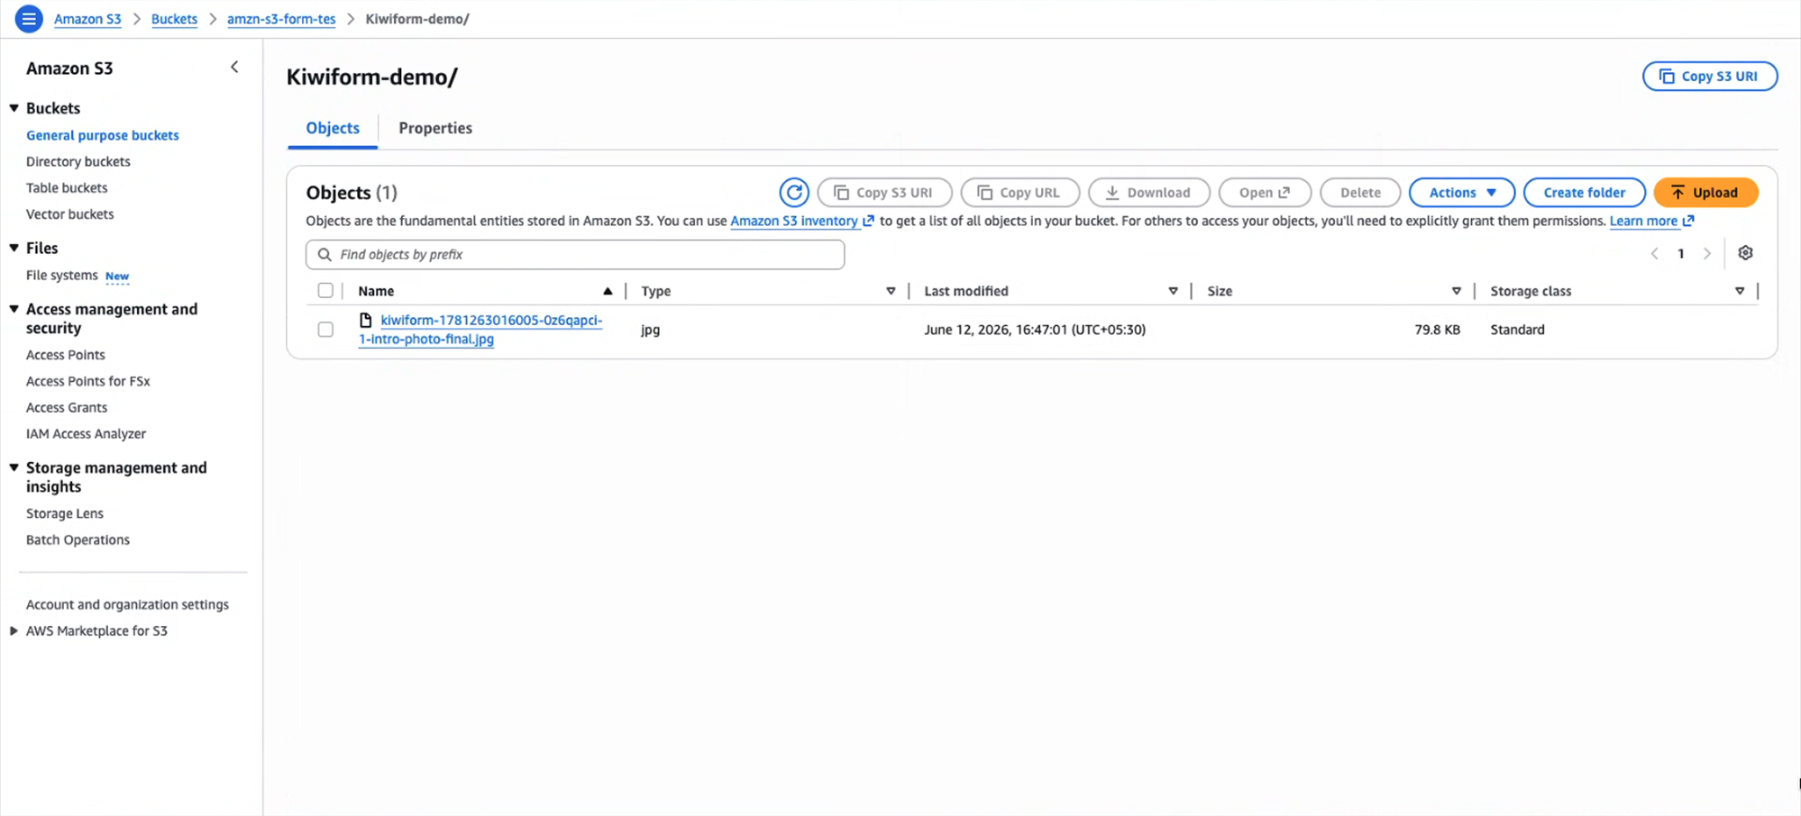This screenshot has width=1801, height=816.
Task: Open IAM Access Analyzer
Action: (86, 433)
